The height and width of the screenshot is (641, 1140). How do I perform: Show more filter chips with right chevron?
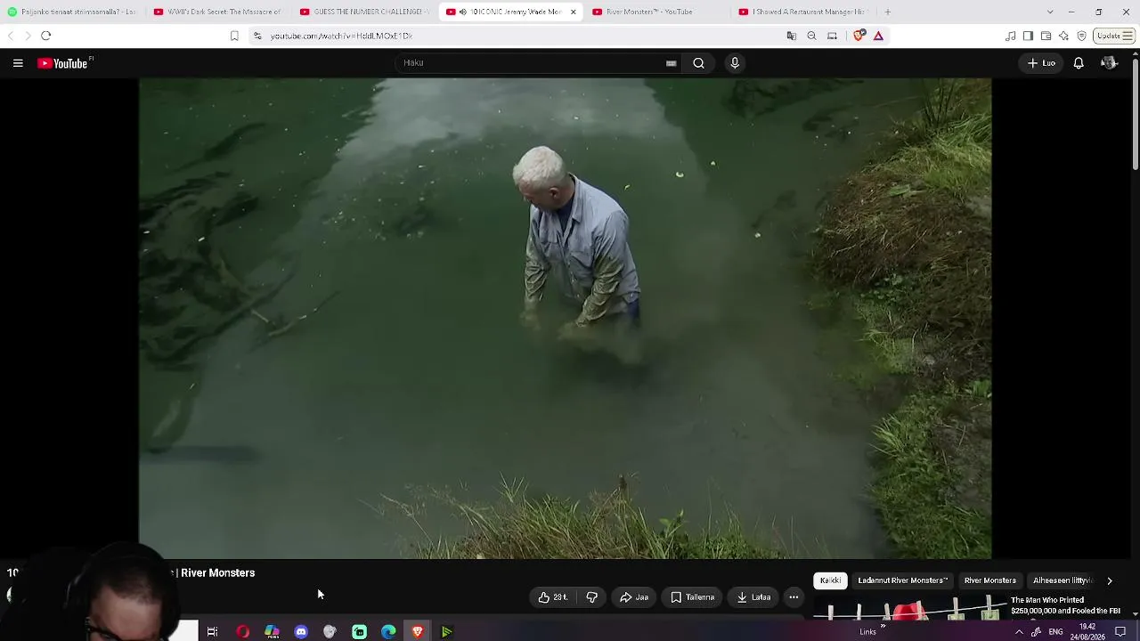[1109, 580]
